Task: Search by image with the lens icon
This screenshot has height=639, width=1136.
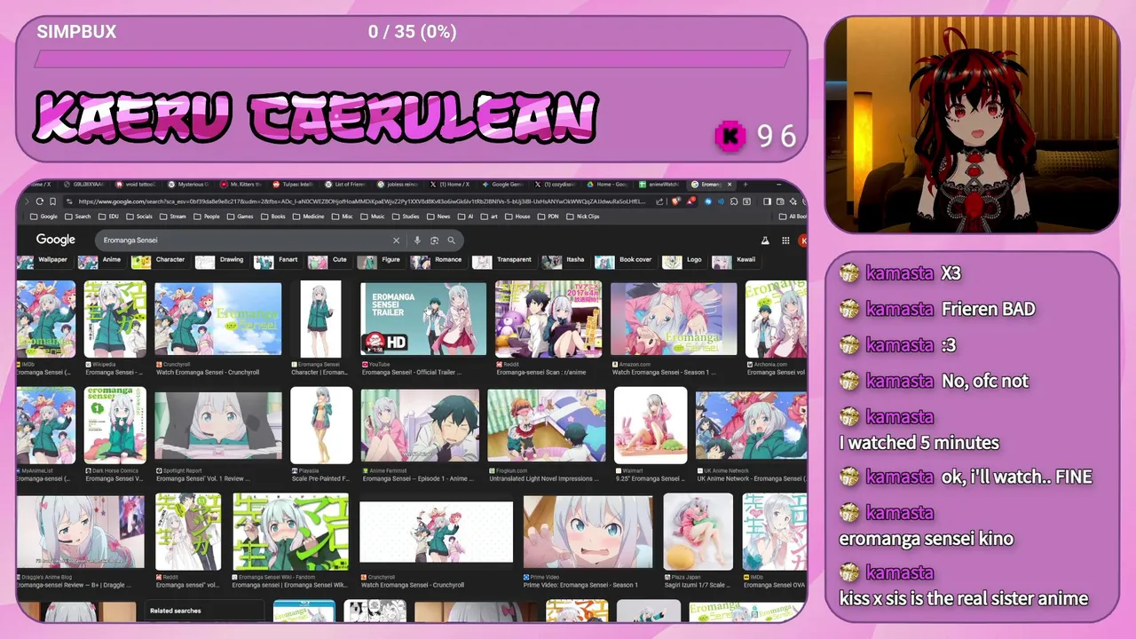Action: [434, 240]
